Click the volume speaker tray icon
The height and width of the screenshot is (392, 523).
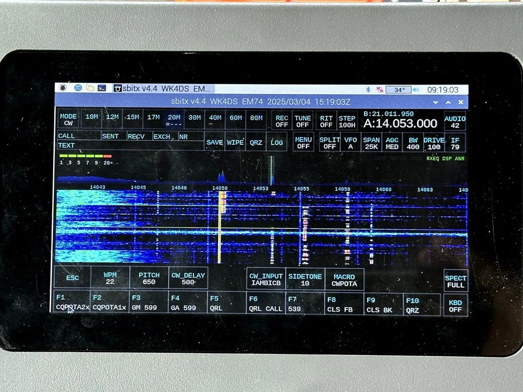(x=416, y=90)
